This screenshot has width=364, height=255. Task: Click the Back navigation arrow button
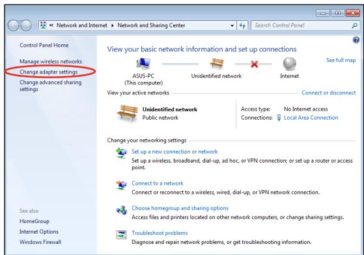13,25
